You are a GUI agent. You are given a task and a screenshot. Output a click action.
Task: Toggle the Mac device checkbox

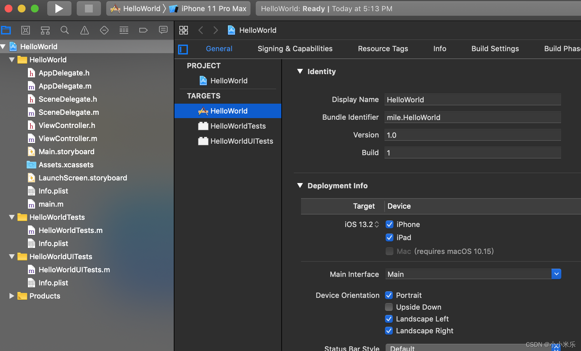390,251
